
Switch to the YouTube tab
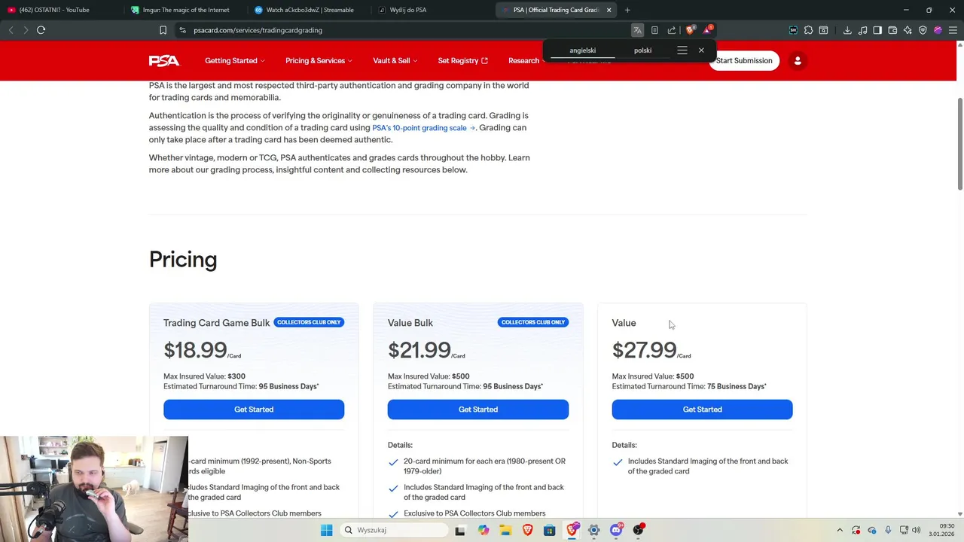pos(60,10)
